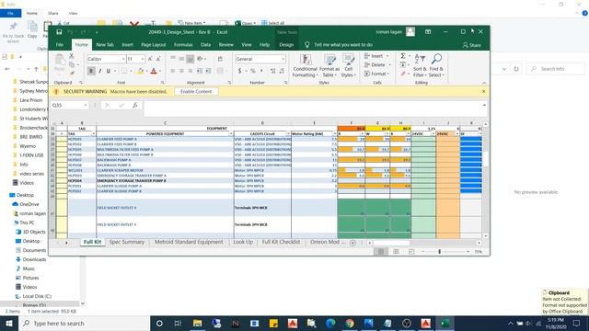
Task: Toggle Center alignment in Alignment group
Action: (181, 71)
